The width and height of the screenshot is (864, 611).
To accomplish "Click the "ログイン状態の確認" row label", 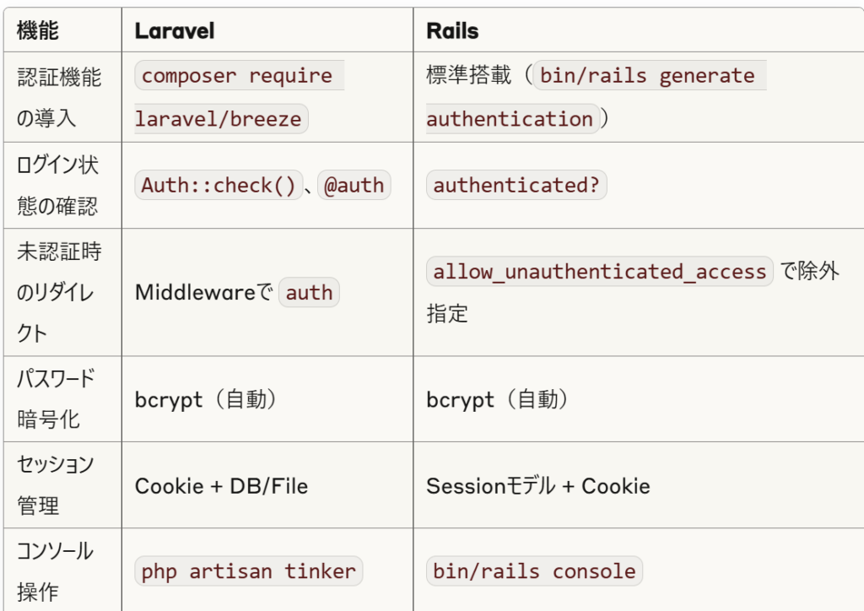I will (x=58, y=185).
